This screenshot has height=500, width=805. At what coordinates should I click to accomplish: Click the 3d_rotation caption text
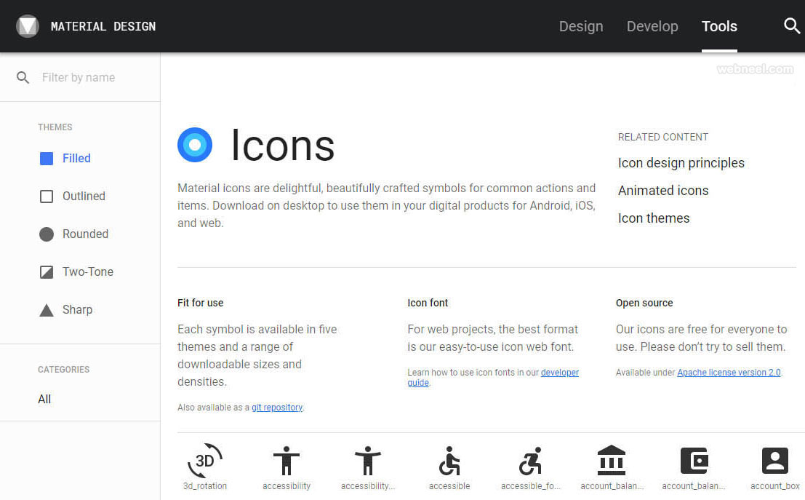pos(205,486)
